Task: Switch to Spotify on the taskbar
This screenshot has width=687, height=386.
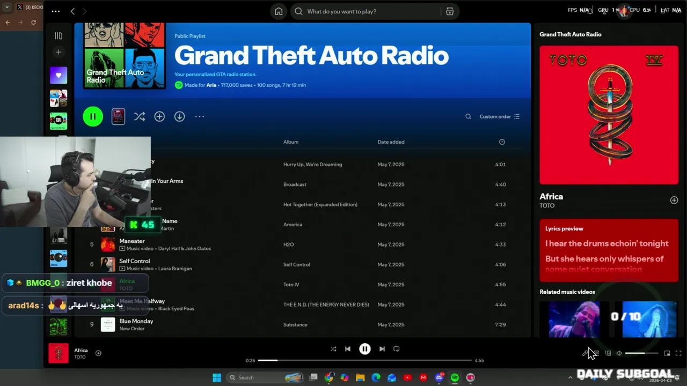Action: tap(455, 377)
